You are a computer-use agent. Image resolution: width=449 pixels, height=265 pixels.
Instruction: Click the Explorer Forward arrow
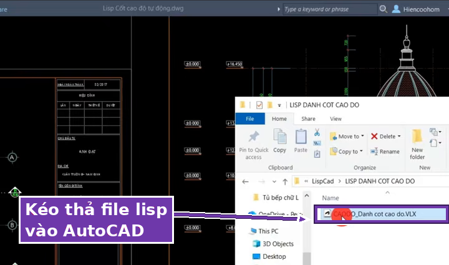261,181
